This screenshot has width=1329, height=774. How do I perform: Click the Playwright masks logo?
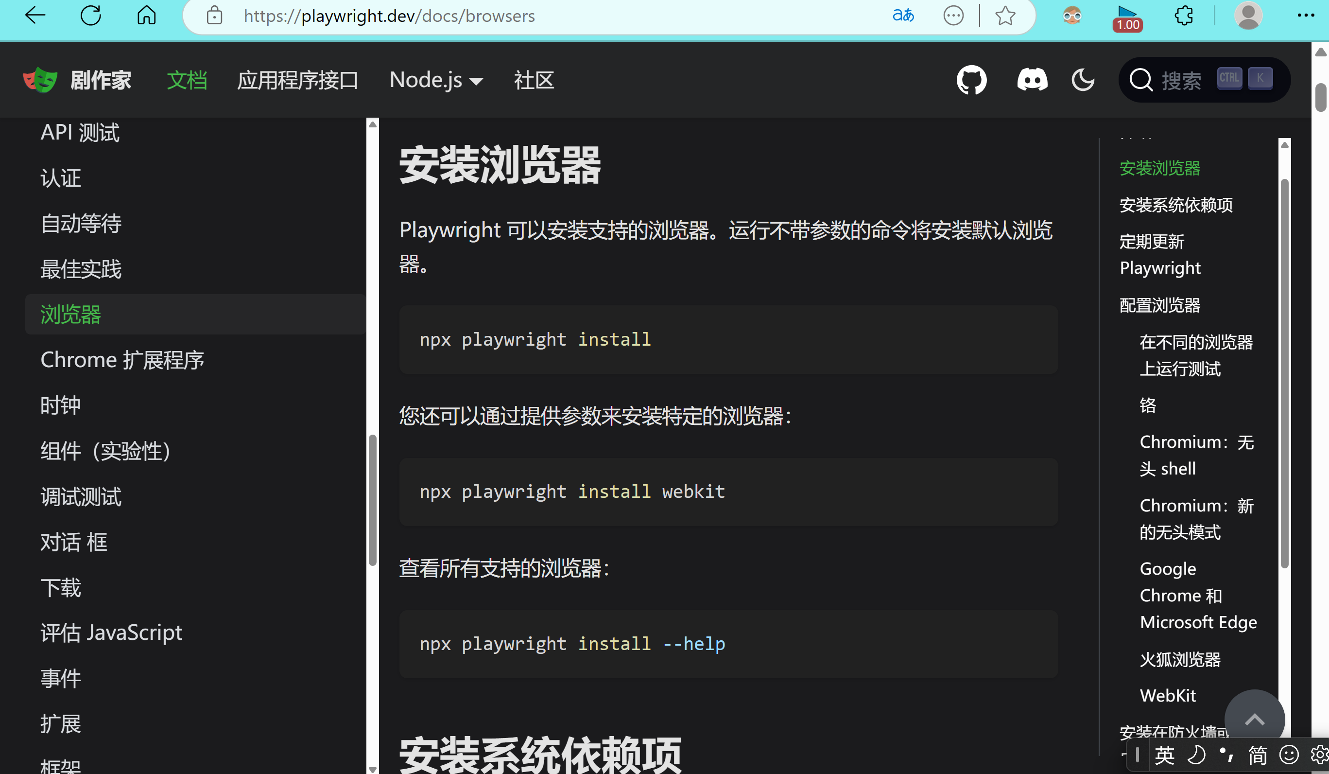click(40, 80)
